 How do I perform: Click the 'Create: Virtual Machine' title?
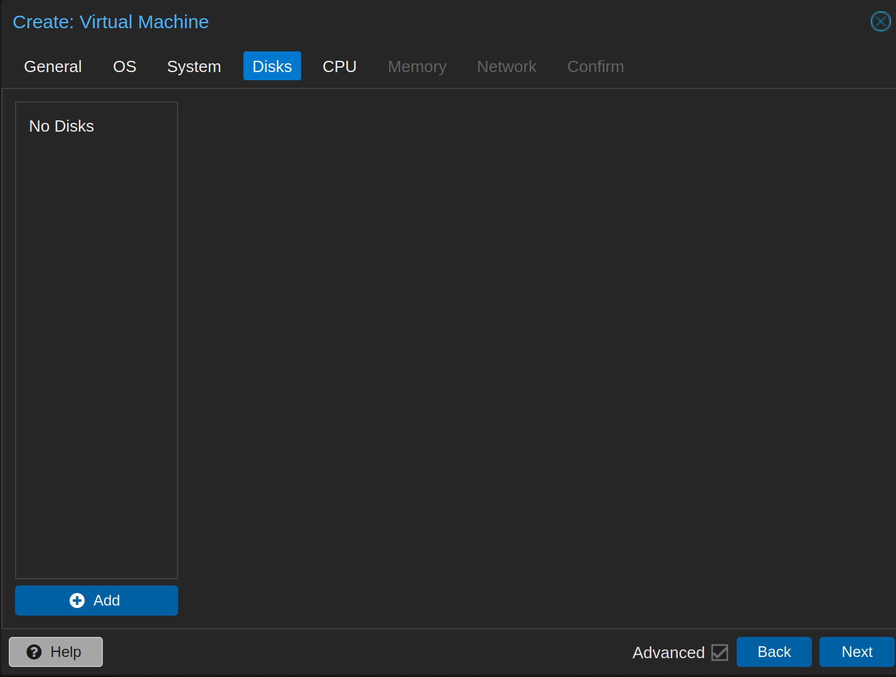pyautogui.click(x=110, y=22)
